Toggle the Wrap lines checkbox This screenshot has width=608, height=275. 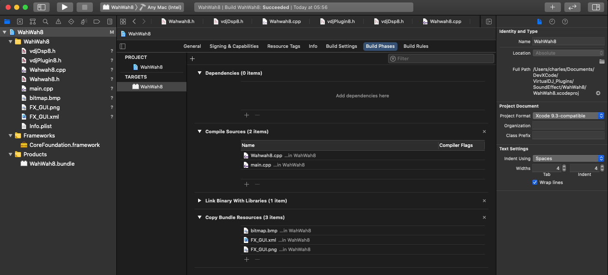[535, 182]
